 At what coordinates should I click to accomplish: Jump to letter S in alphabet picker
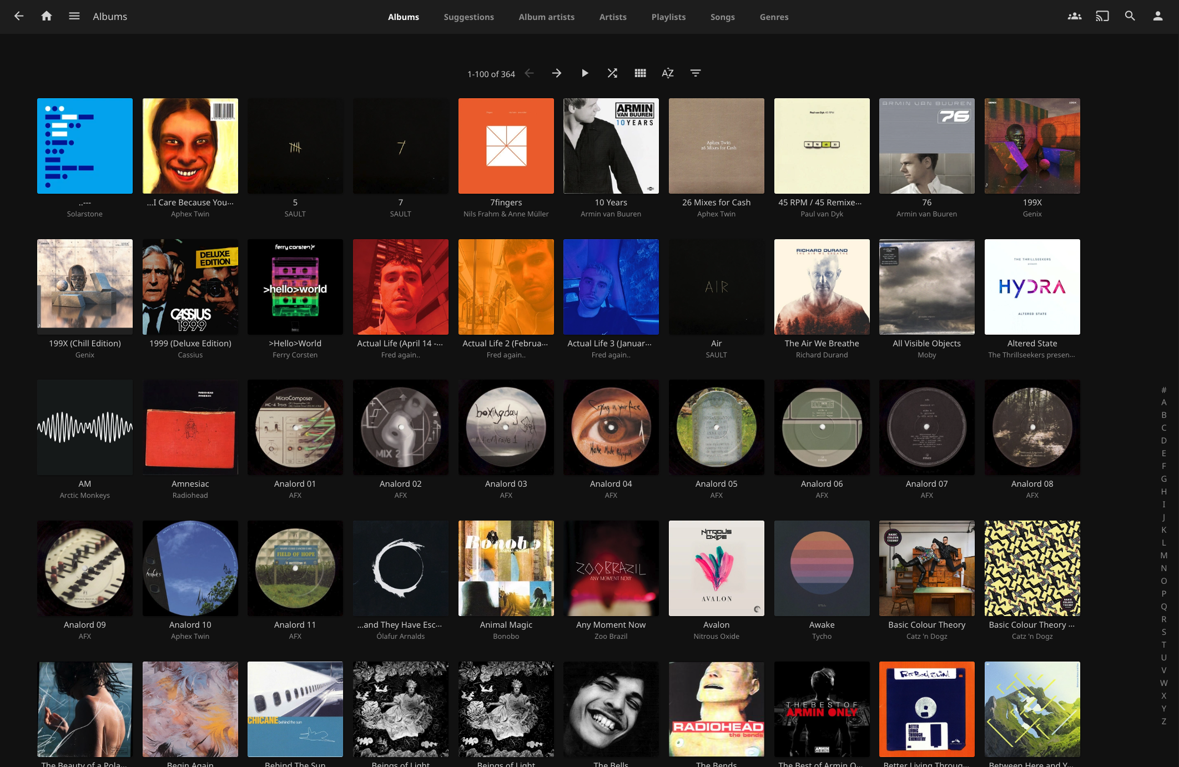tap(1164, 632)
